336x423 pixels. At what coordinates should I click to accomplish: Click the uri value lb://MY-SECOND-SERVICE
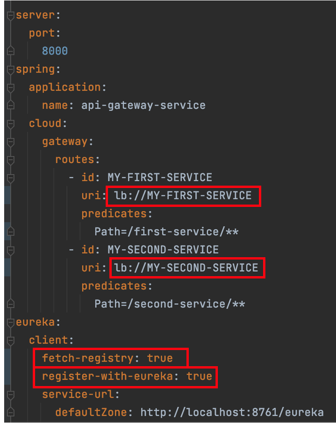(186, 268)
